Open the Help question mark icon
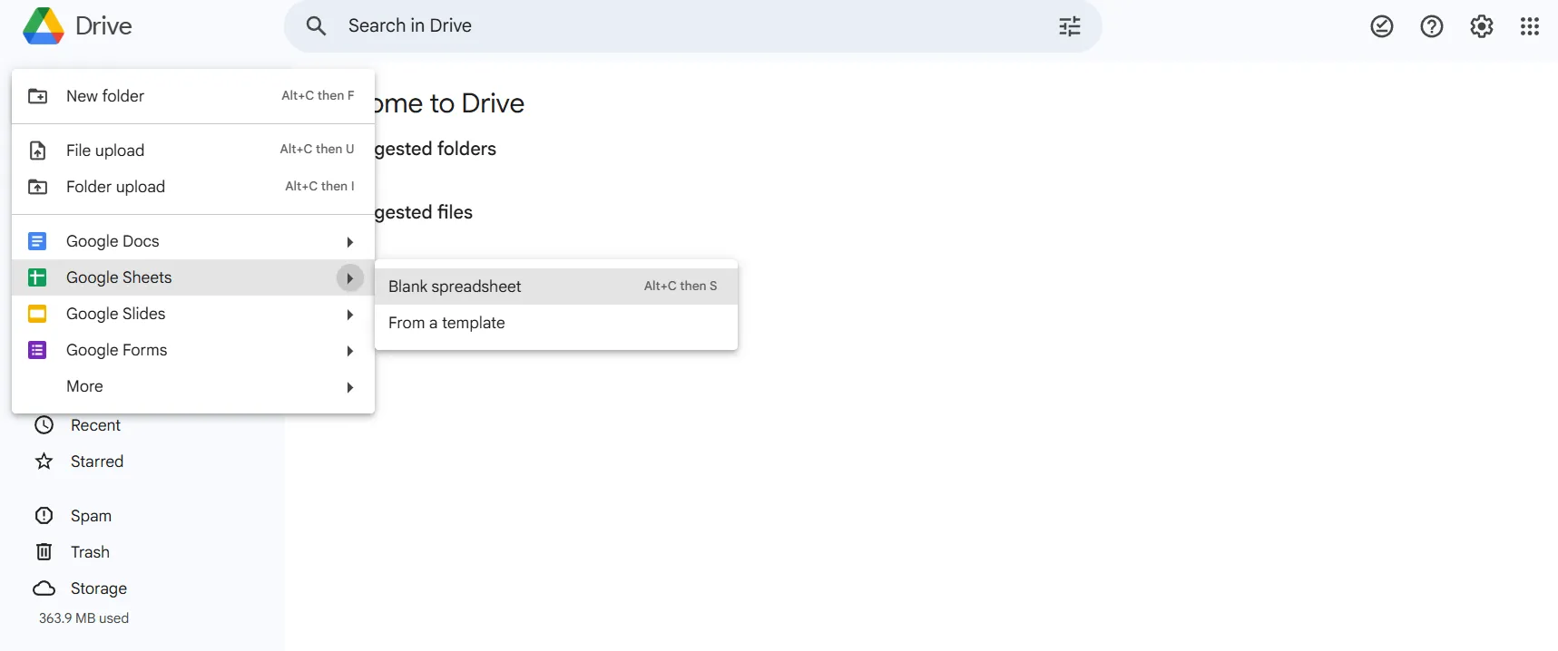This screenshot has width=1558, height=651. 1432,26
